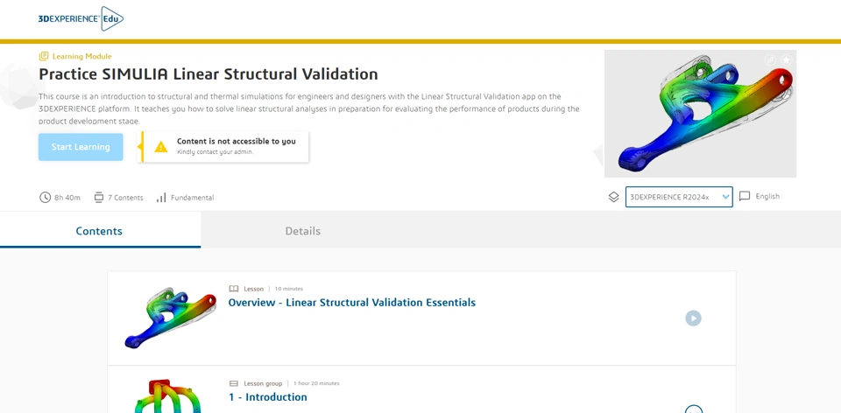Screen dimensions: 841x413
Task: Click the Start Learning button
Action: (81, 147)
